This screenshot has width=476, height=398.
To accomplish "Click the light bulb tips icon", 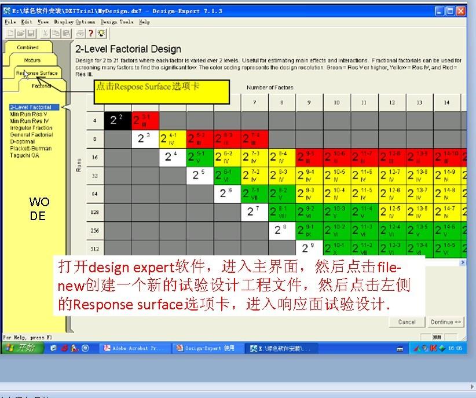I will (x=101, y=33).
